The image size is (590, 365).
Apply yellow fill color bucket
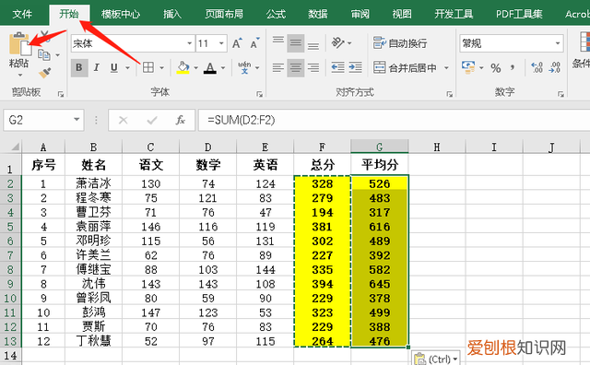(x=183, y=67)
